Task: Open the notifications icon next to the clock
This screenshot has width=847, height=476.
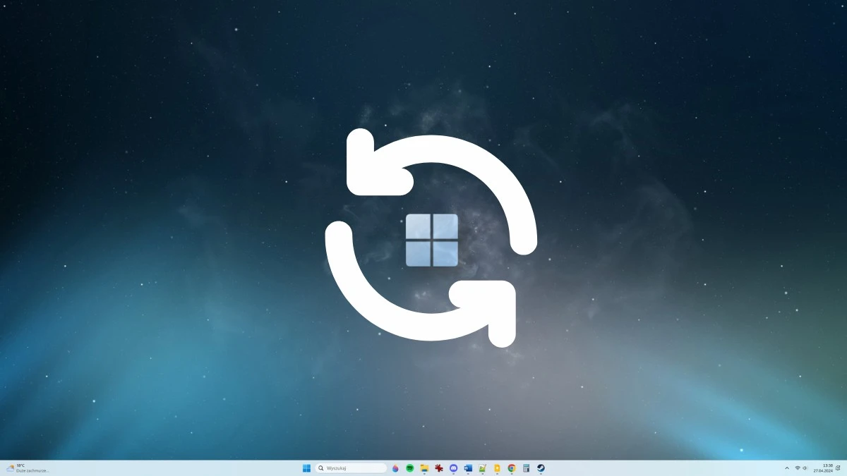Action: (839, 468)
